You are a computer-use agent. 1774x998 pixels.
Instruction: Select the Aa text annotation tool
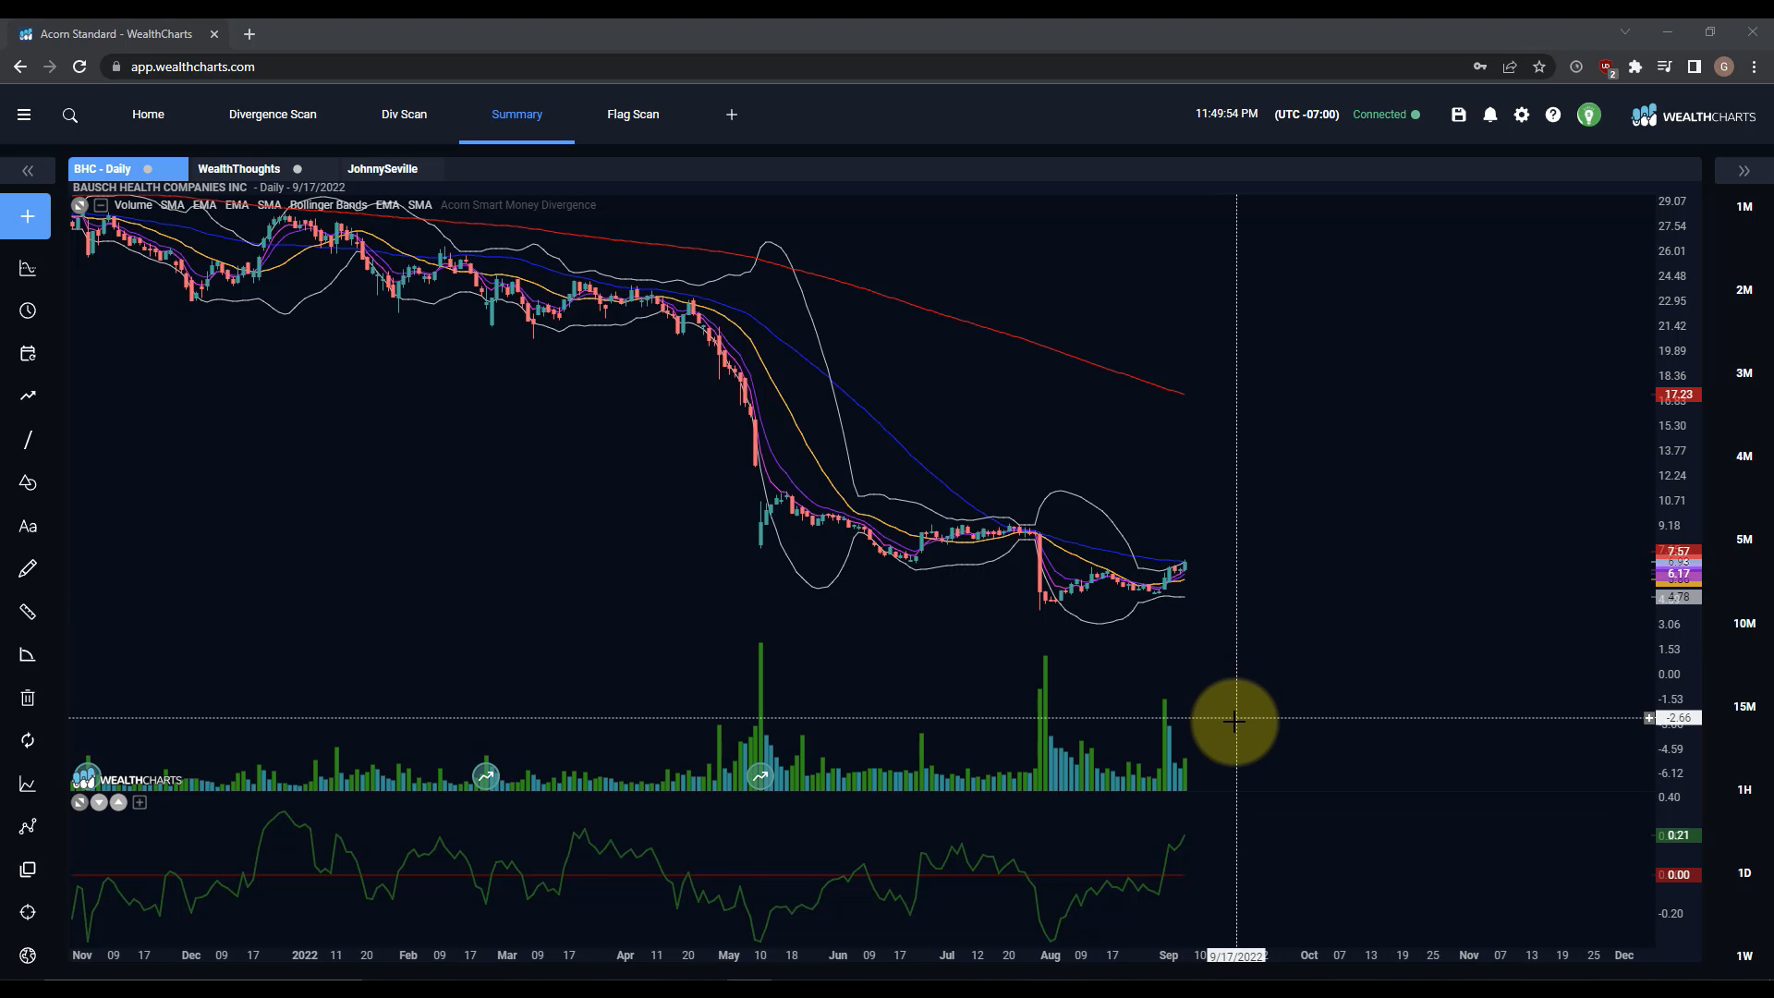click(28, 526)
